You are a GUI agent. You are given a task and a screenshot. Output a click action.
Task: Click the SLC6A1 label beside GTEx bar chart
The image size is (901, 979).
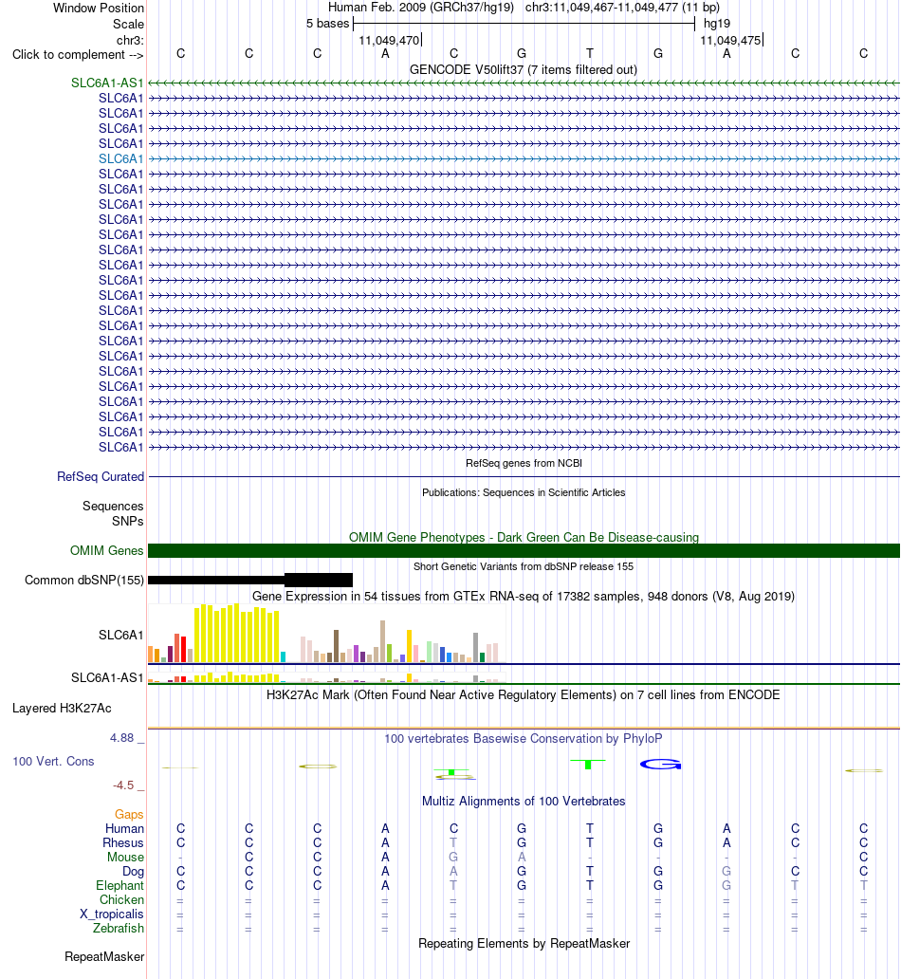click(121, 635)
